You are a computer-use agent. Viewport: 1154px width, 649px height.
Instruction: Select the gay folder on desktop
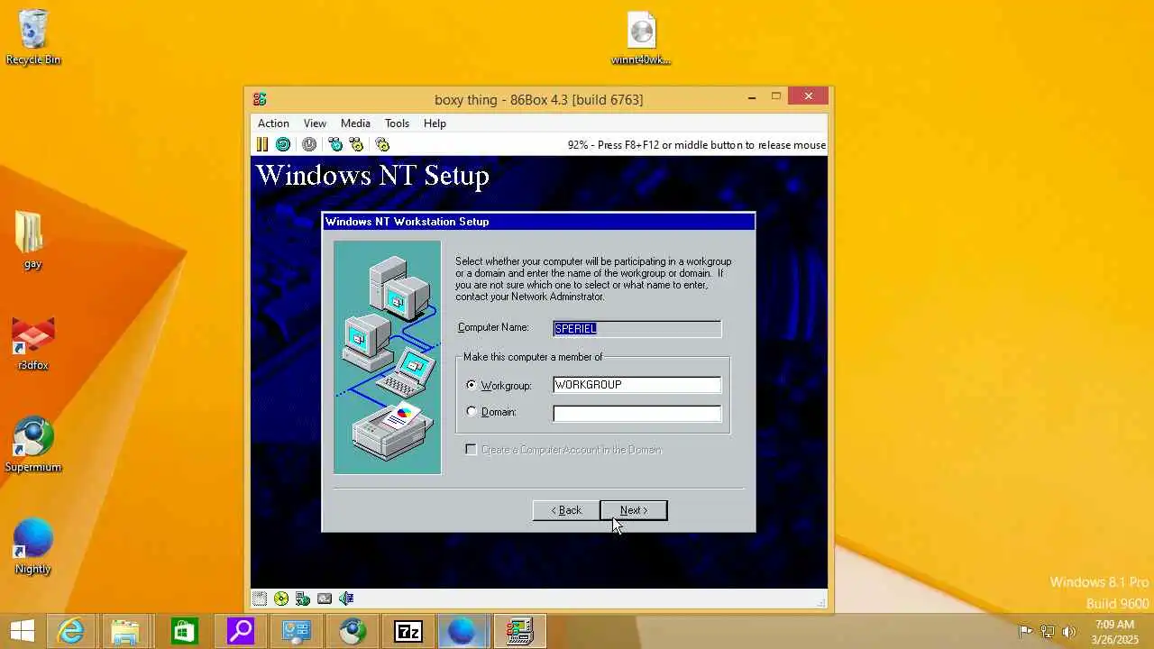pyautogui.click(x=32, y=241)
